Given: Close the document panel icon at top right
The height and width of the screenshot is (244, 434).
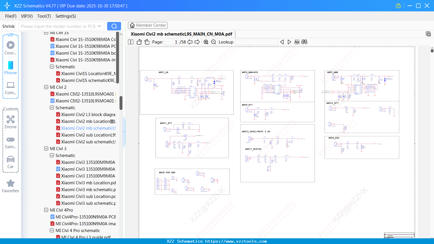Looking at the screenshot, I should point(428,34).
